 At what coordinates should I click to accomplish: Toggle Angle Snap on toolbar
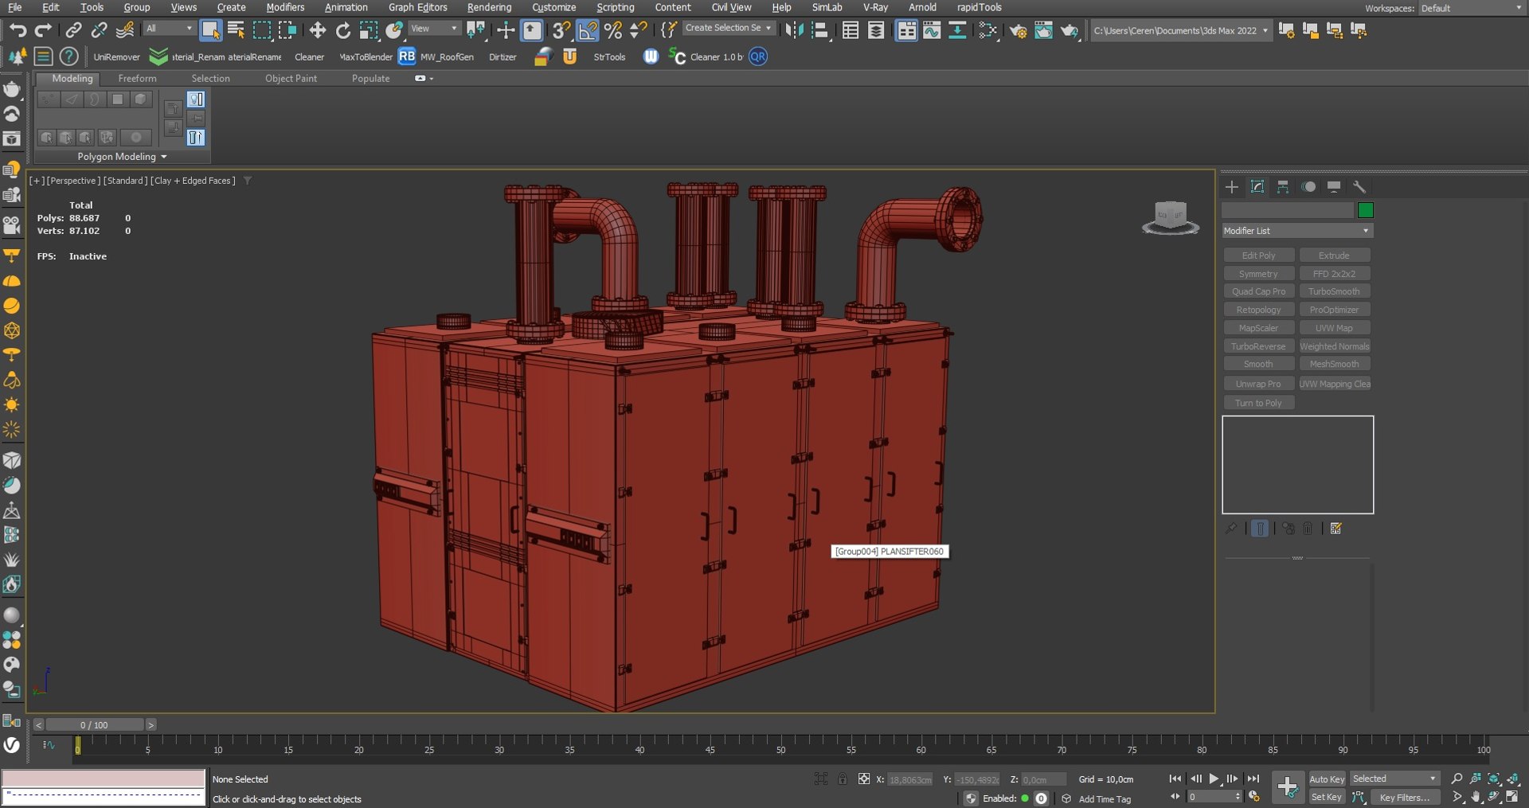coord(587,30)
